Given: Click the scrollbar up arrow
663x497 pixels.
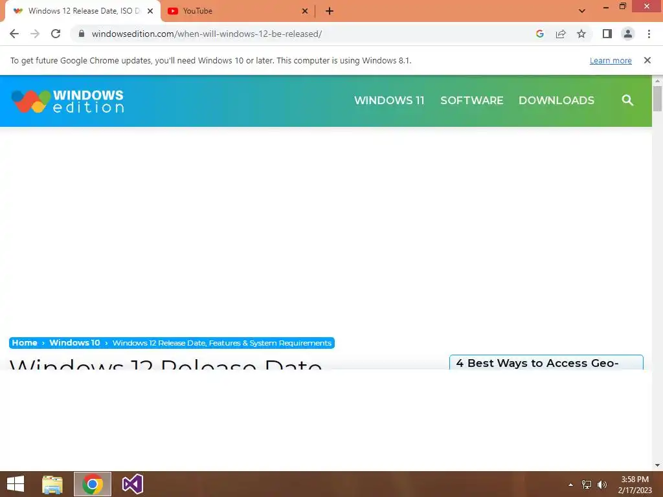Looking at the screenshot, I should [x=657, y=80].
